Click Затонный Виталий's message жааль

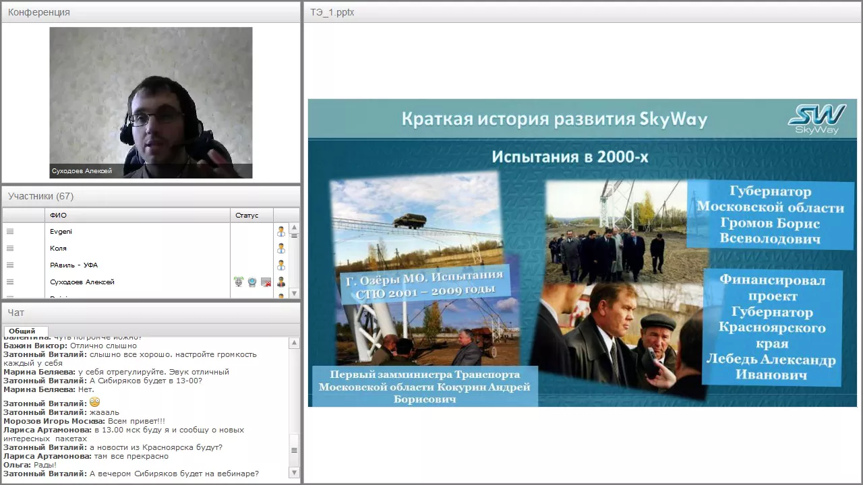(x=104, y=412)
